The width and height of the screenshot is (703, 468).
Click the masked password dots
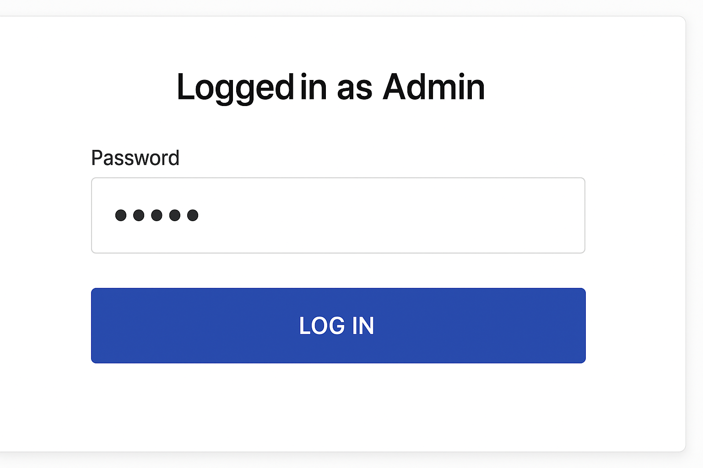coord(157,215)
